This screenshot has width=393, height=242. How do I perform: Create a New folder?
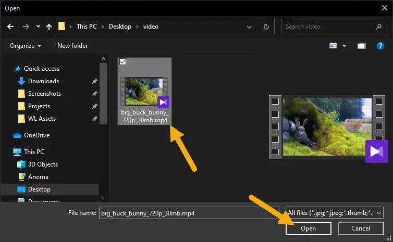click(72, 46)
